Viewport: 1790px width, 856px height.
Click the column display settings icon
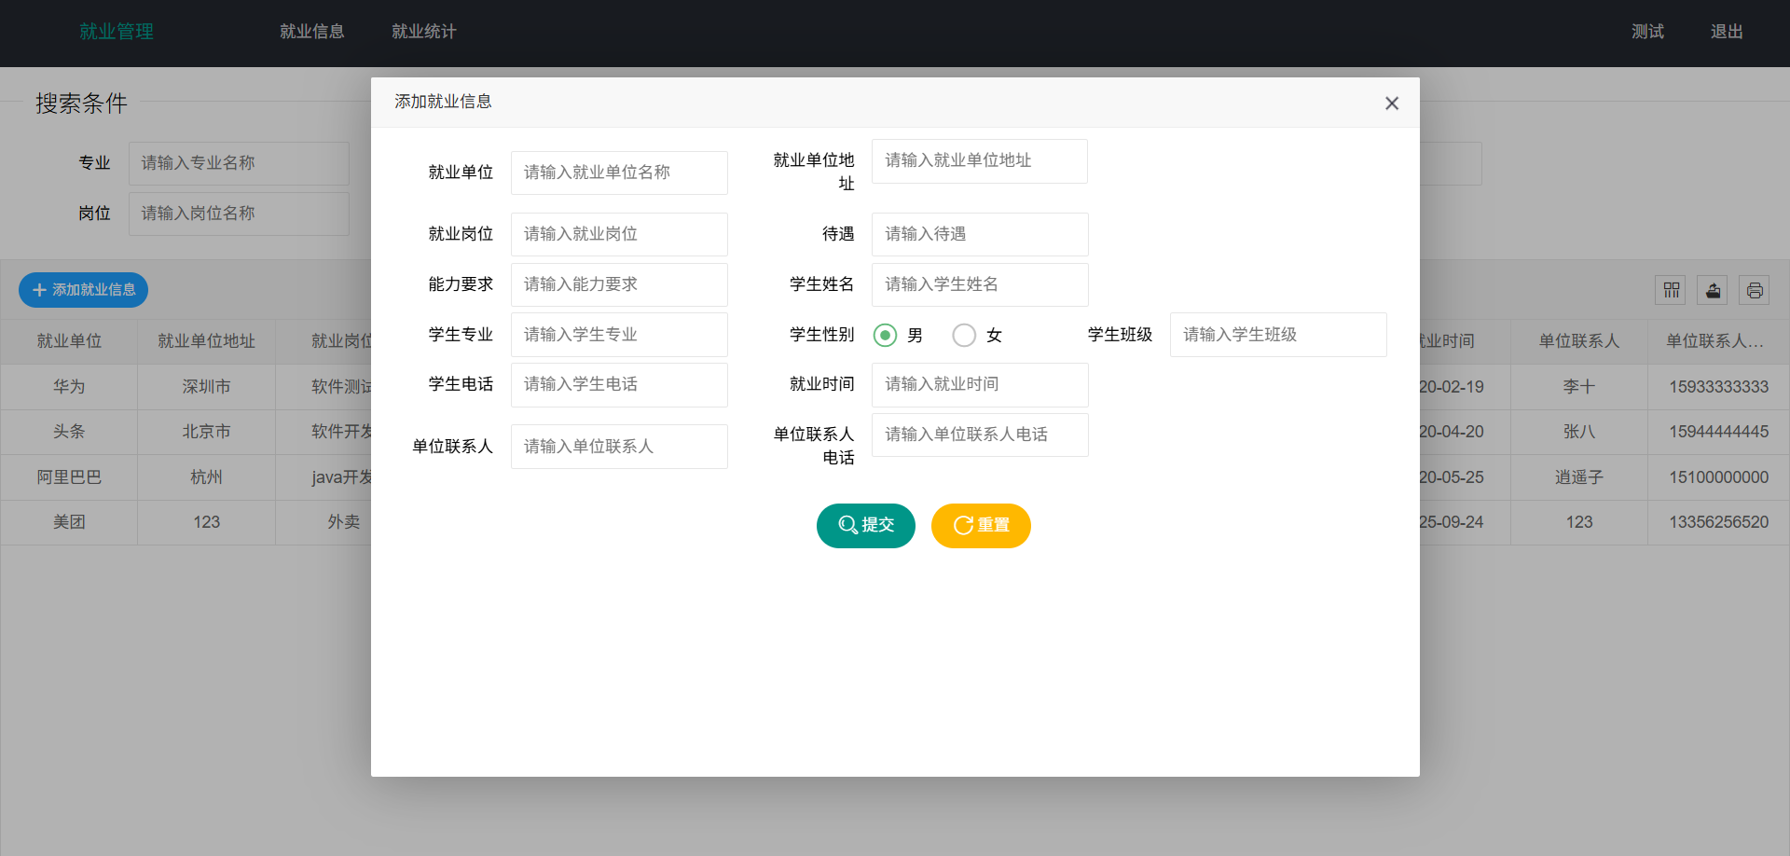(1670, 290)
